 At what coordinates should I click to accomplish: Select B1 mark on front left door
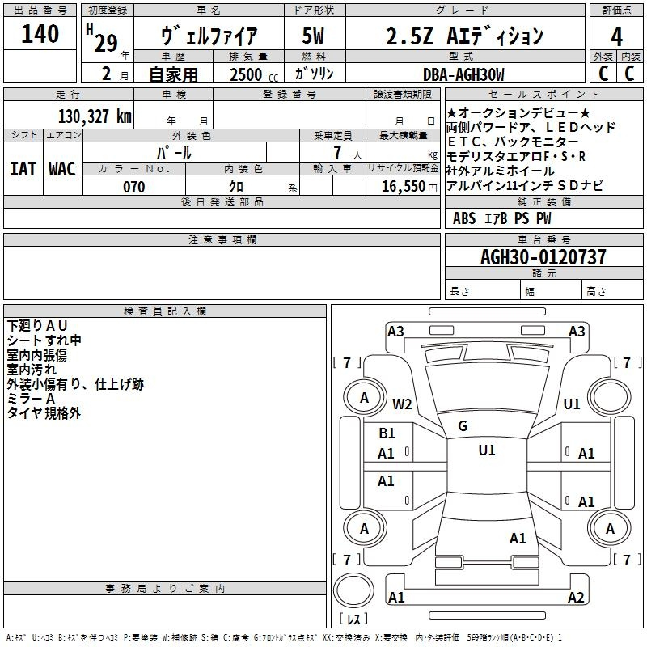click(387, 433)
